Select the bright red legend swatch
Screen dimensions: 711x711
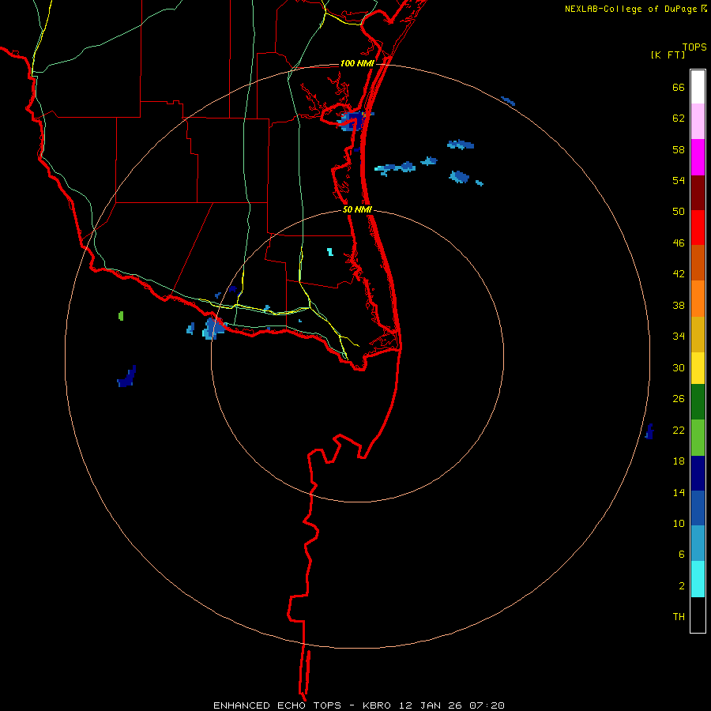tap(698, 228)
